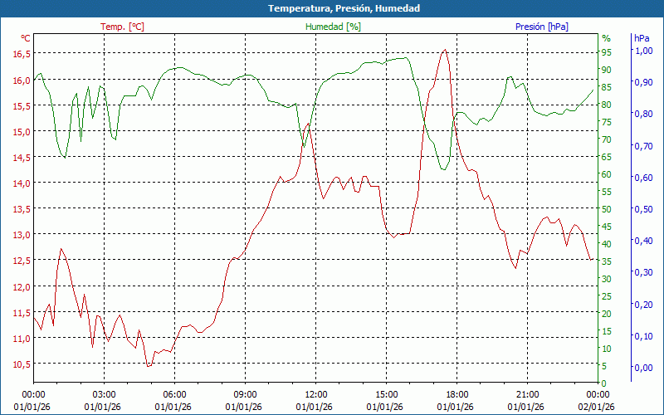
Task: Click the 0,00 pressure axis value
Action: tap(643, 368)
